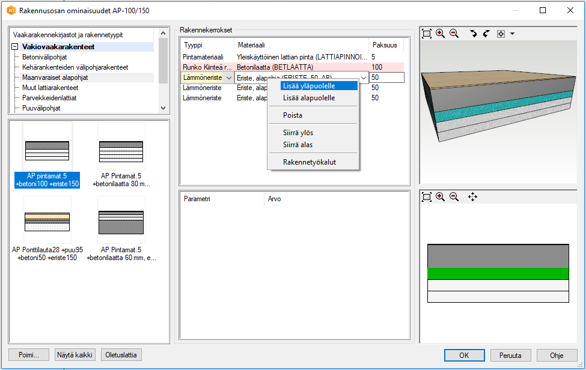
Task: Pick "Siirrä alas" from the context menu
Action: pos(298,145)
